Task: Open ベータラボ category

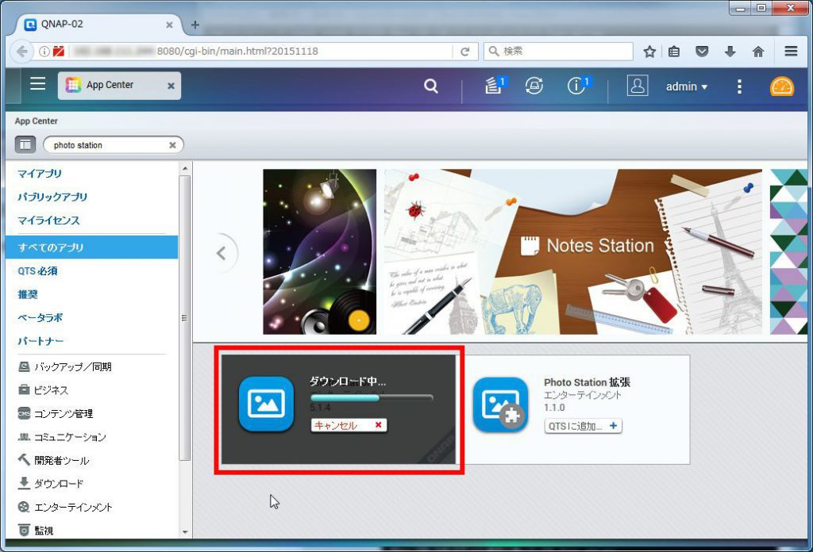Action: 40,317
